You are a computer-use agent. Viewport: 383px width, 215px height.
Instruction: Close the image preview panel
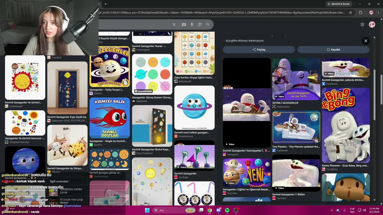coord(366,41)
